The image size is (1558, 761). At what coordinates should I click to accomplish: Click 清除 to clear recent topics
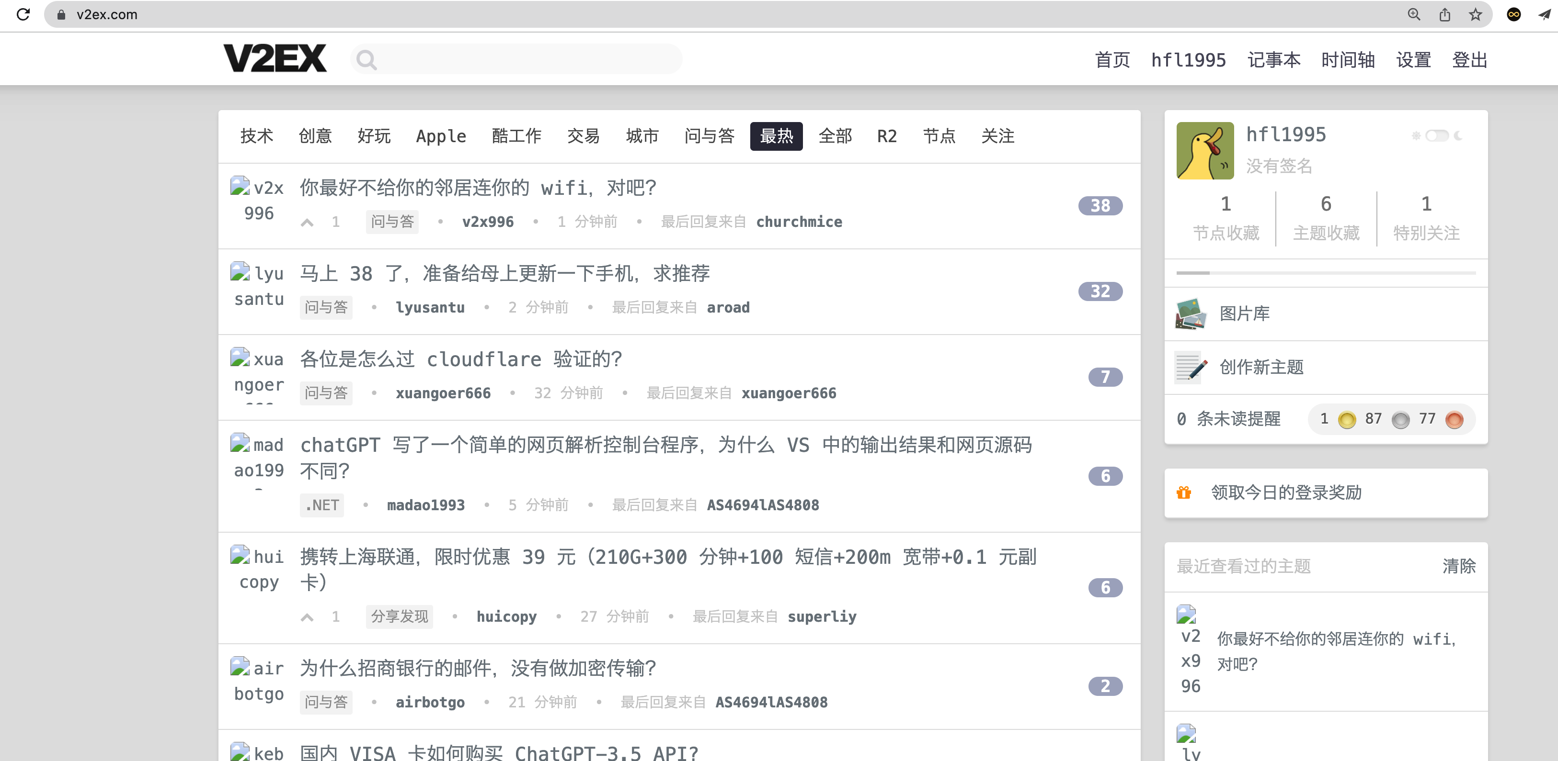point(1458,566)
